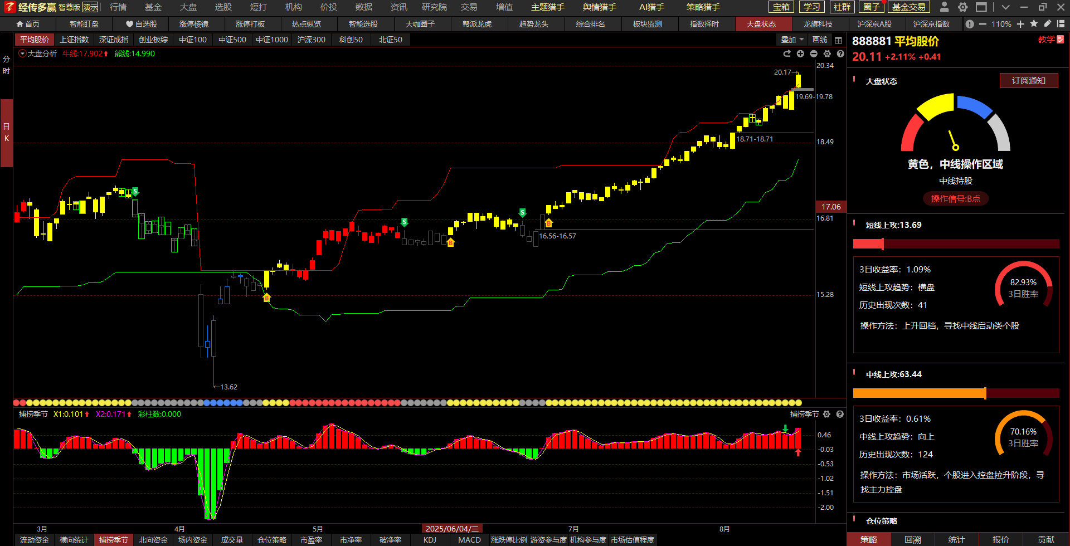The height and width of the screenshot is (546, 1070).
Task: Click the 圈子 button
Action: point(872,7)
